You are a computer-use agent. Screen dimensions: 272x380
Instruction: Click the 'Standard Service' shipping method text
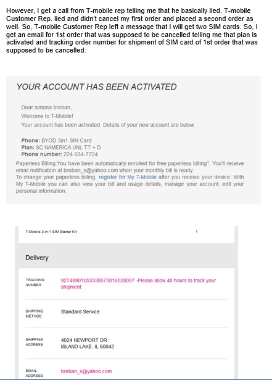point(80,311)
